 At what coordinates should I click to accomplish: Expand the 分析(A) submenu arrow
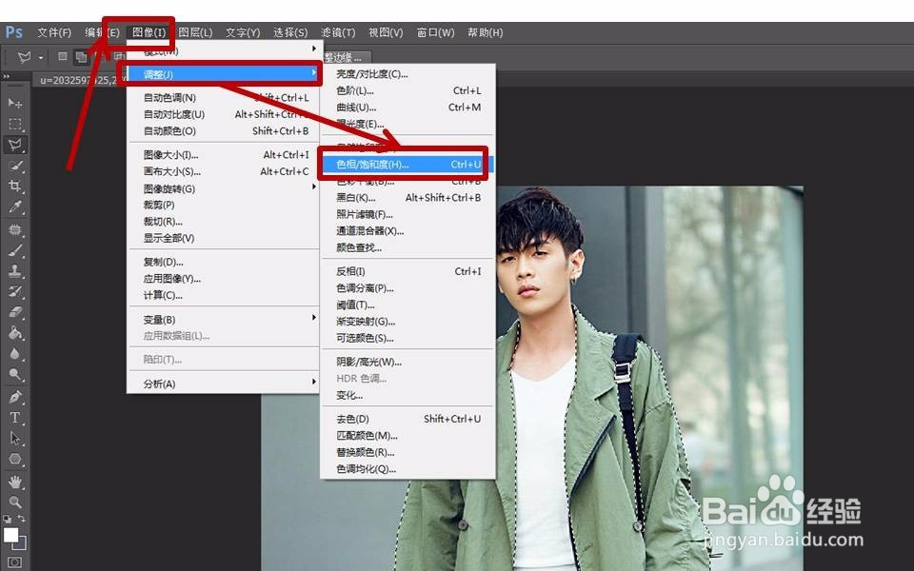click(x=313, y=383)
